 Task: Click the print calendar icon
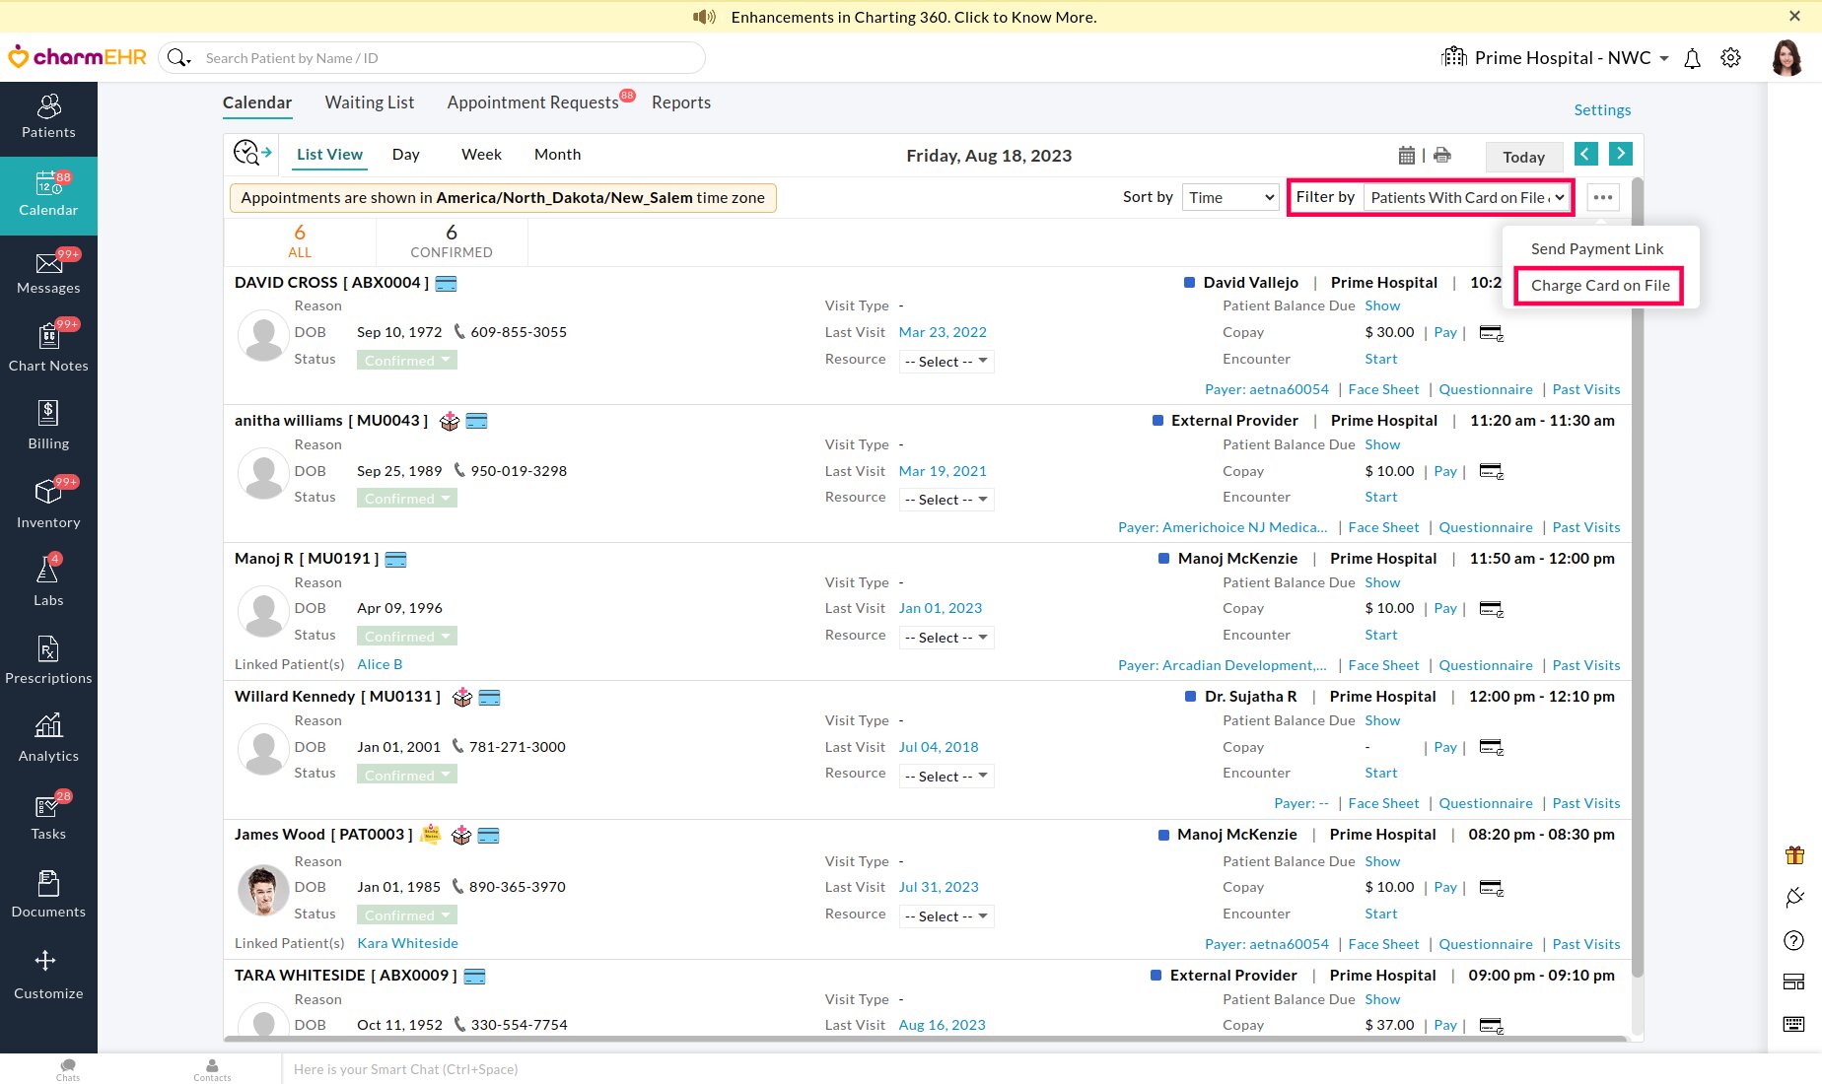pyautogui.click(x=1442, y=156)
